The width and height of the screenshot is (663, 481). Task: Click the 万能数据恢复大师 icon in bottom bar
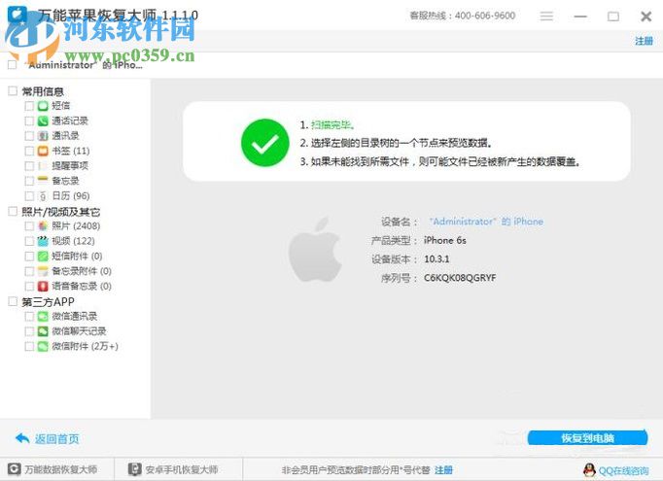(x=14, y=469)
